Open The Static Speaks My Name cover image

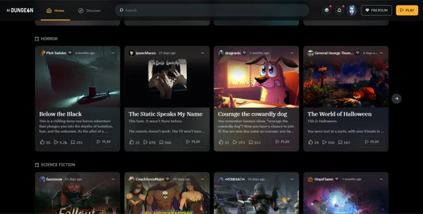(x=167, y=77)
